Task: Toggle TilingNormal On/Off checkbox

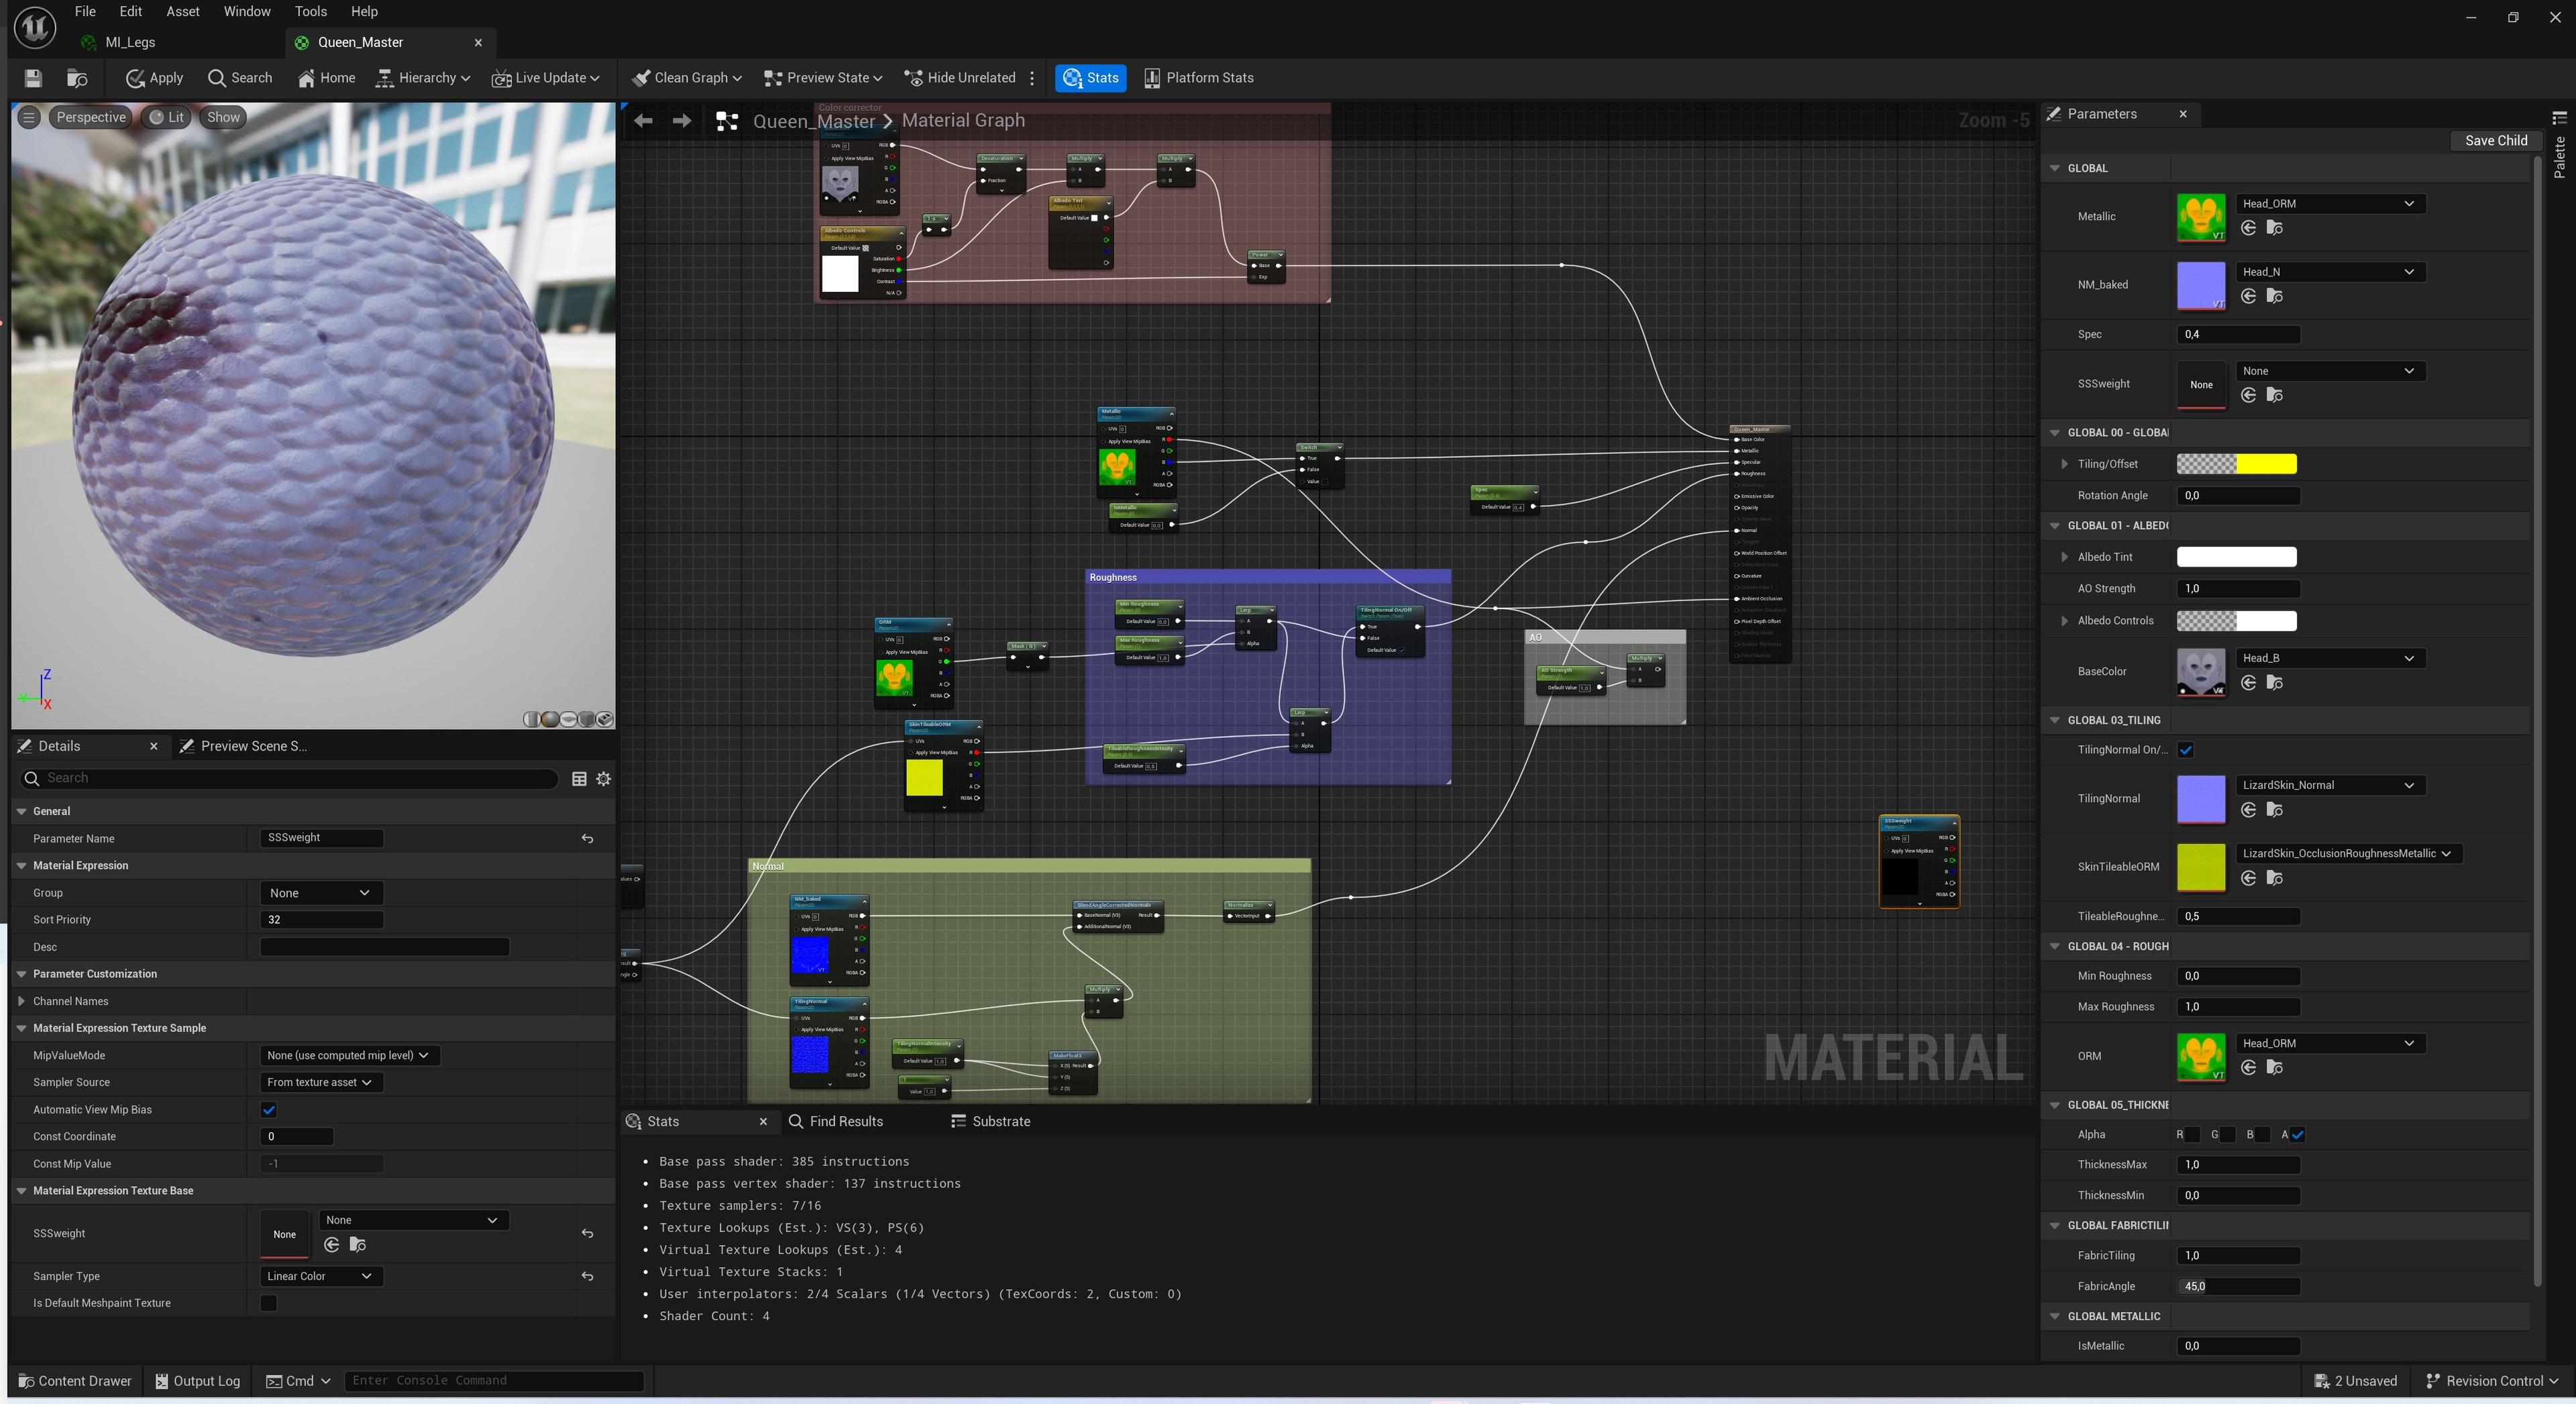Action: (x=2185, y=750)
